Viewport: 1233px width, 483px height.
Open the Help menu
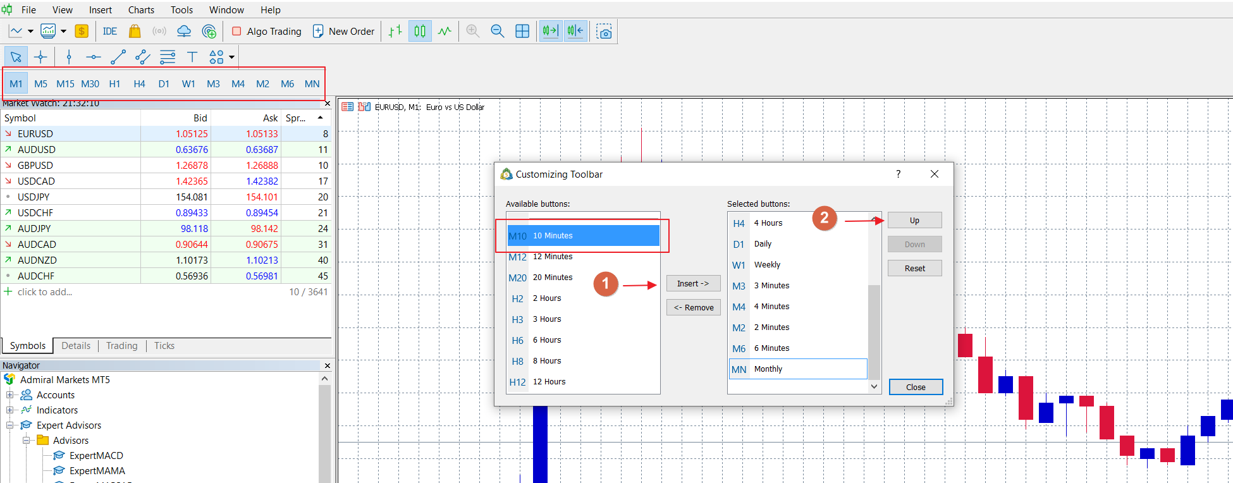(x=271, y=9)
